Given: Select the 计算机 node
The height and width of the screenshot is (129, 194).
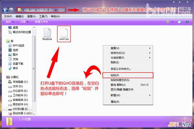Looking at the screenshot, I should pos(12,77).
